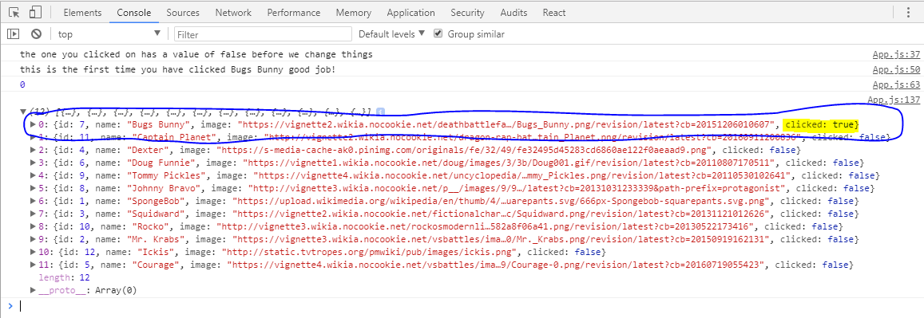Expand the Squidward object entry
The image size is (924, 318).
click(x=33, y=214)
